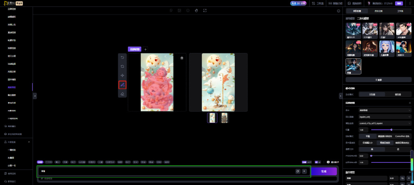
Task: Select the purple canvas tab above source image
Action: point(135,49)
